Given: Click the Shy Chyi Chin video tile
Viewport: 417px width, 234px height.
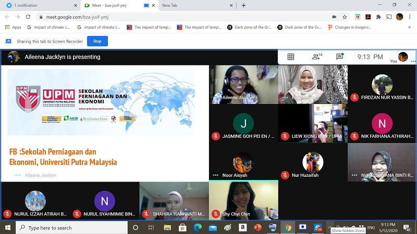Looking at the screenshot, I should [x=243, y=199].
